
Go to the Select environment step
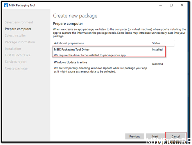[x=19, y=22]
